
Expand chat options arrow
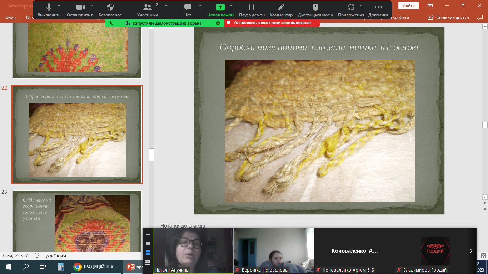tap(200, 6)
